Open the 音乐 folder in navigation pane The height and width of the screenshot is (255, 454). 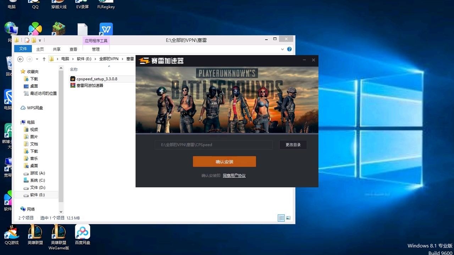(x=31, y=159)
